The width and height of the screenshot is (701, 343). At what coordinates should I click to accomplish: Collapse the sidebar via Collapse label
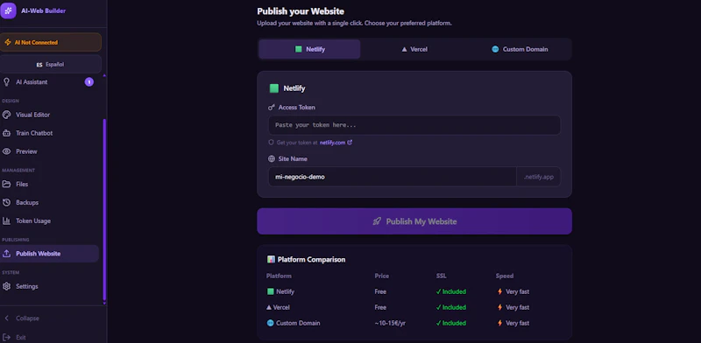[27, 318]
